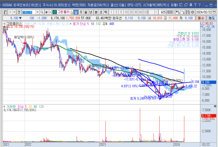
Task: Open the calendar date picker icon
Action: tap(214, 12)
